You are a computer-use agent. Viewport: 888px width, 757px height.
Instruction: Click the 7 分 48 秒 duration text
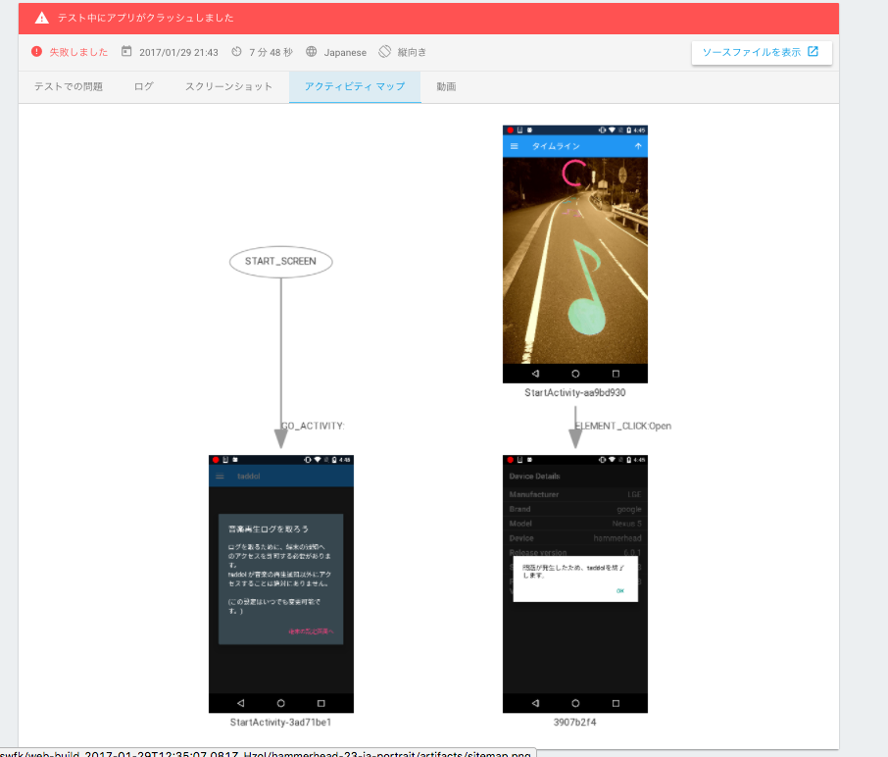pyautogui.click(x=271, y=53)
